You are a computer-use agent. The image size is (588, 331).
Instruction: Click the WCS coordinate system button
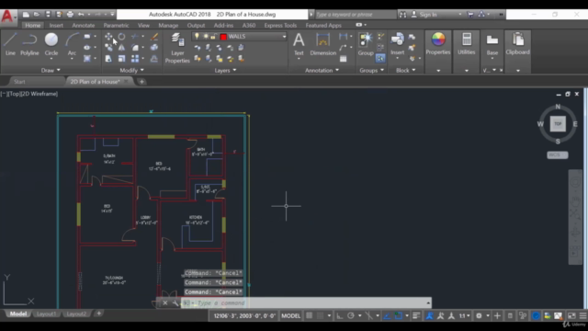(x=558, y=155)
